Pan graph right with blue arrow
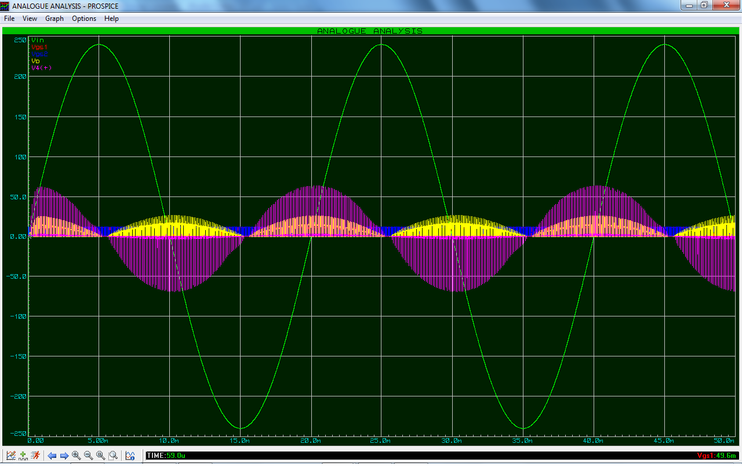The width and height of the screenshot is (742, 466). tap(64, 456)
